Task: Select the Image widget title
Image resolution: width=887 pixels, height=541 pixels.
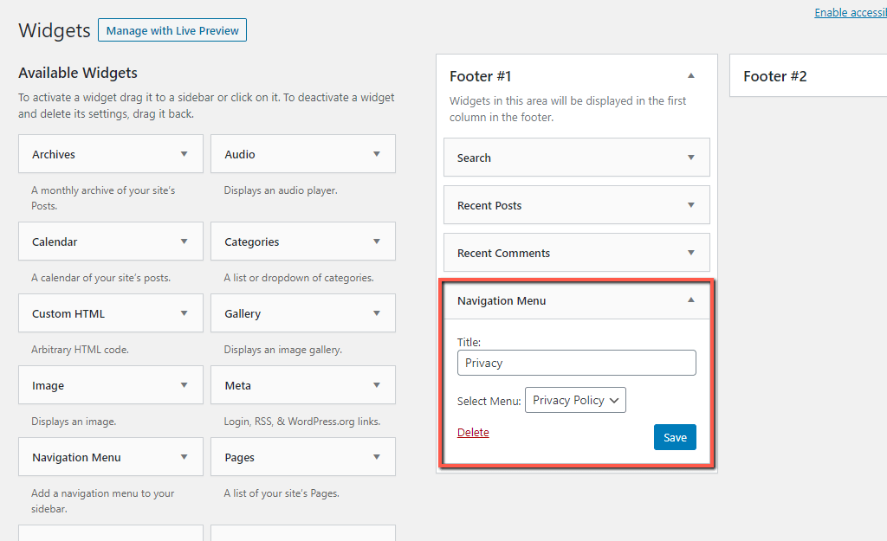Action: point(49,385)
